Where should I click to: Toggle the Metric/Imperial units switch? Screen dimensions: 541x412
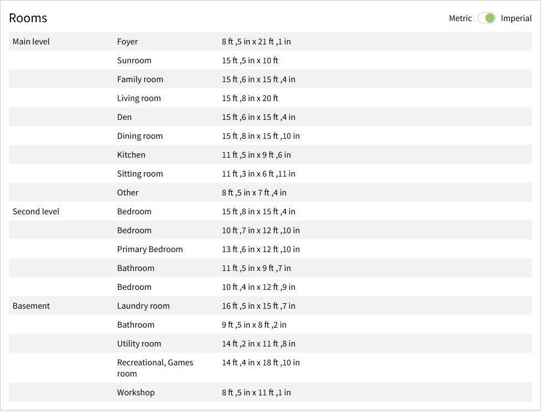pyautogui.click(x=487, y=18)
